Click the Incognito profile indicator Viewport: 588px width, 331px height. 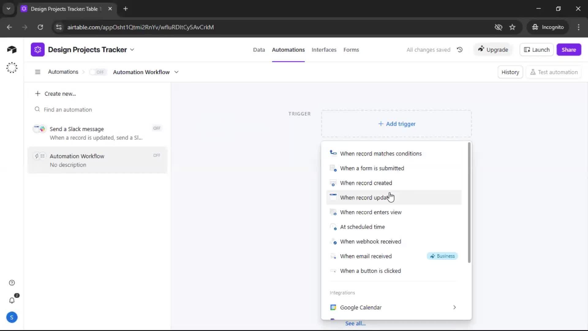tap(548, 27)
